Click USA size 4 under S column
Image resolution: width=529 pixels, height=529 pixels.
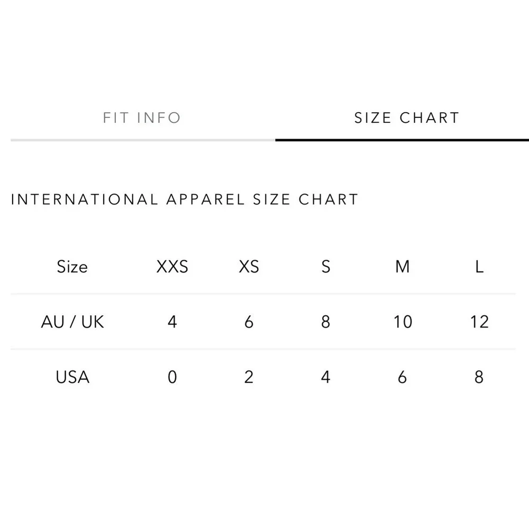[325, 377]
